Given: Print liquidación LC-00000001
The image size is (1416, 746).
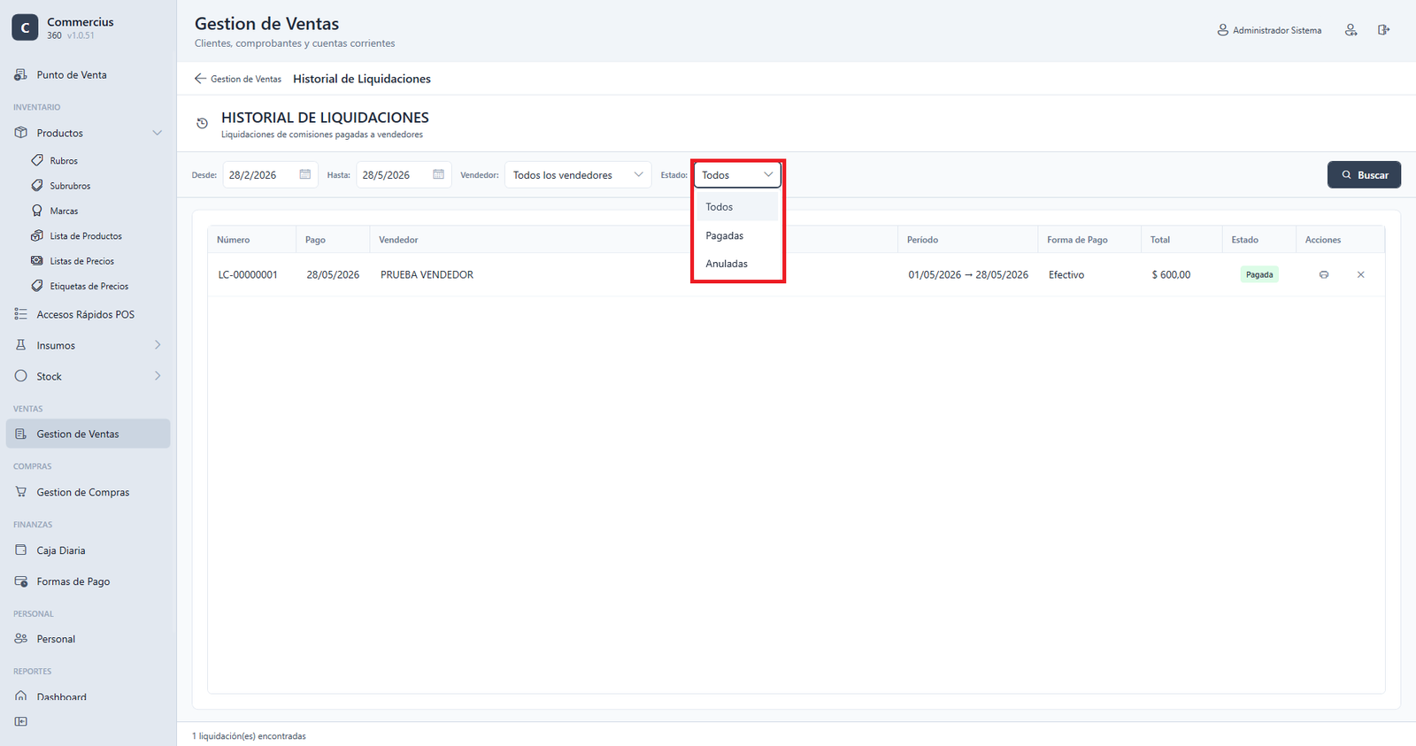Looking at the screenshot, I should (x=1324, y=274).
